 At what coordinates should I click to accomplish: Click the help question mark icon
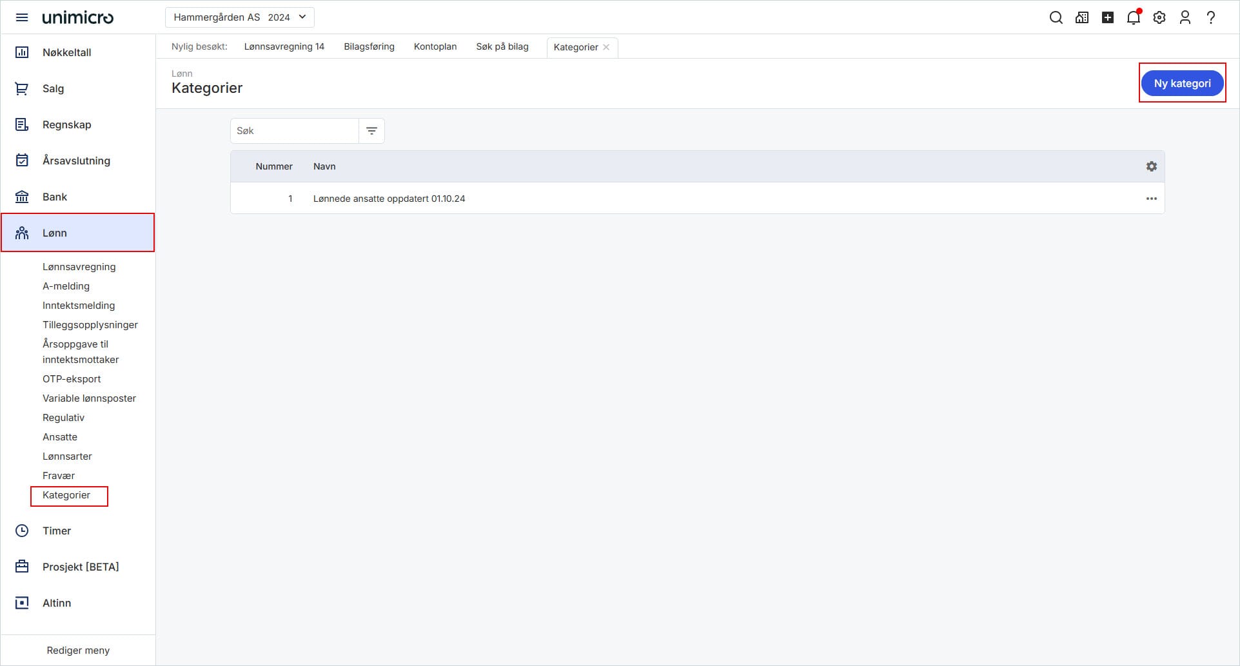(1211, 17)
